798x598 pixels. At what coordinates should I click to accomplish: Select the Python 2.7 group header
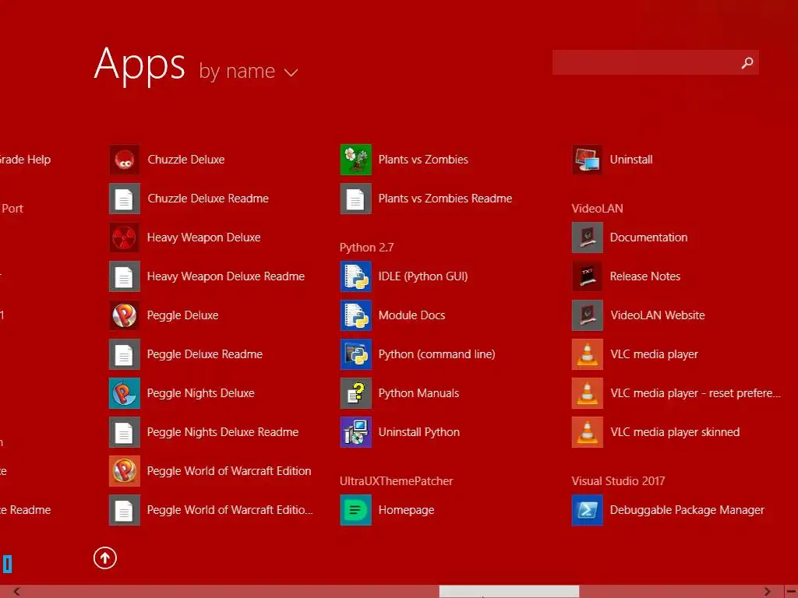tap(366, 248)
